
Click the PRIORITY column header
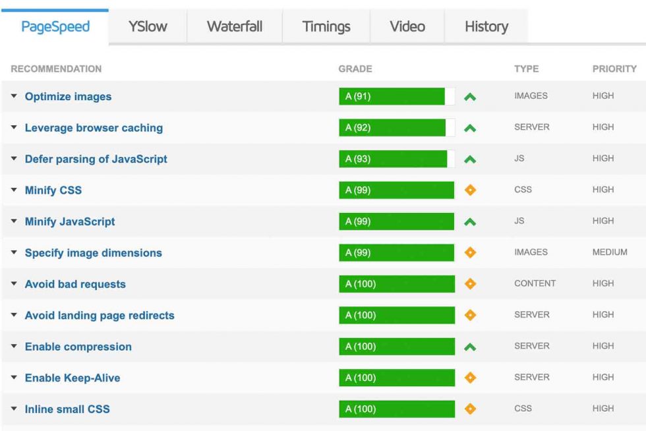(x=614, y=69)
